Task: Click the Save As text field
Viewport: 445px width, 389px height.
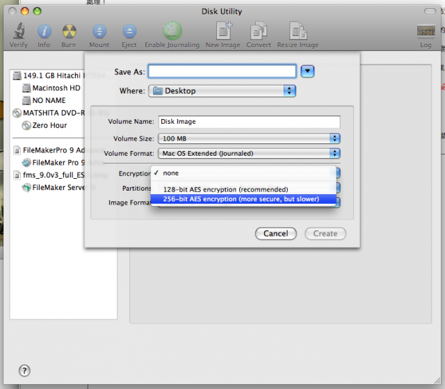Action: click(222, 71)
